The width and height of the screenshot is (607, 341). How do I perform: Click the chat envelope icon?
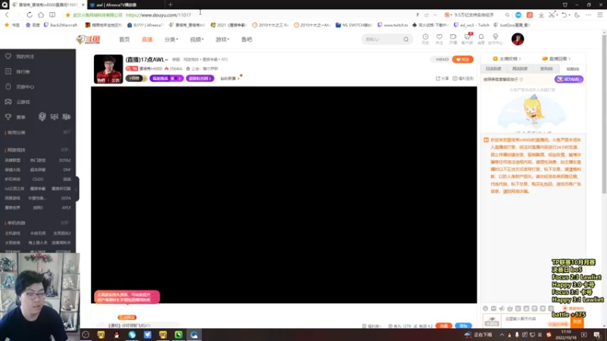point(494,308)
